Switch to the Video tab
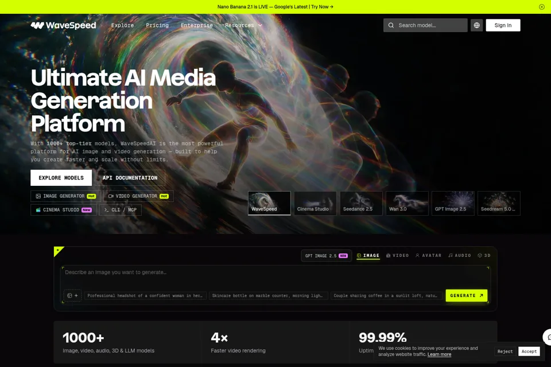Viewport: 551px width, 367px height. (397, 256)
